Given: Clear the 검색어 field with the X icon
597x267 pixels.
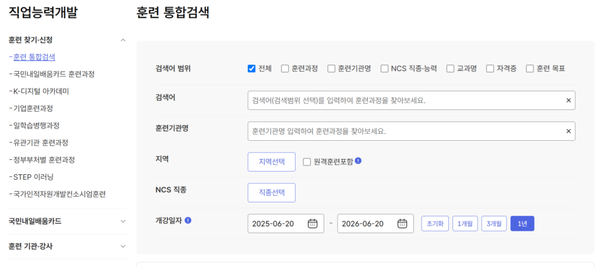Looking at the screenshot, I should coord(568,101).
